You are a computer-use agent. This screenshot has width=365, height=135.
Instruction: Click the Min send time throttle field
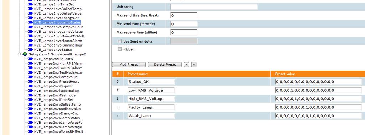click(184, 24)
